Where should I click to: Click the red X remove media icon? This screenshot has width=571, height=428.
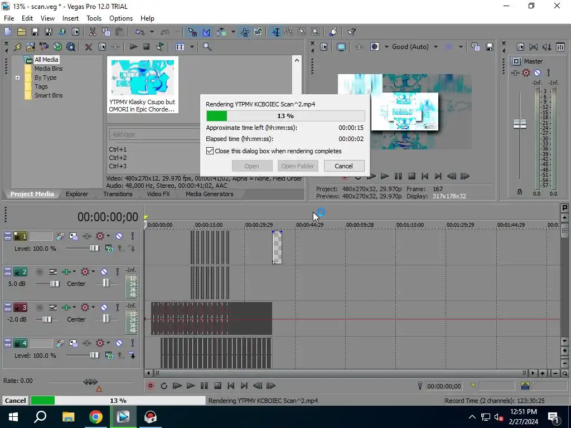pyautogui.click(x=89, y=47)
